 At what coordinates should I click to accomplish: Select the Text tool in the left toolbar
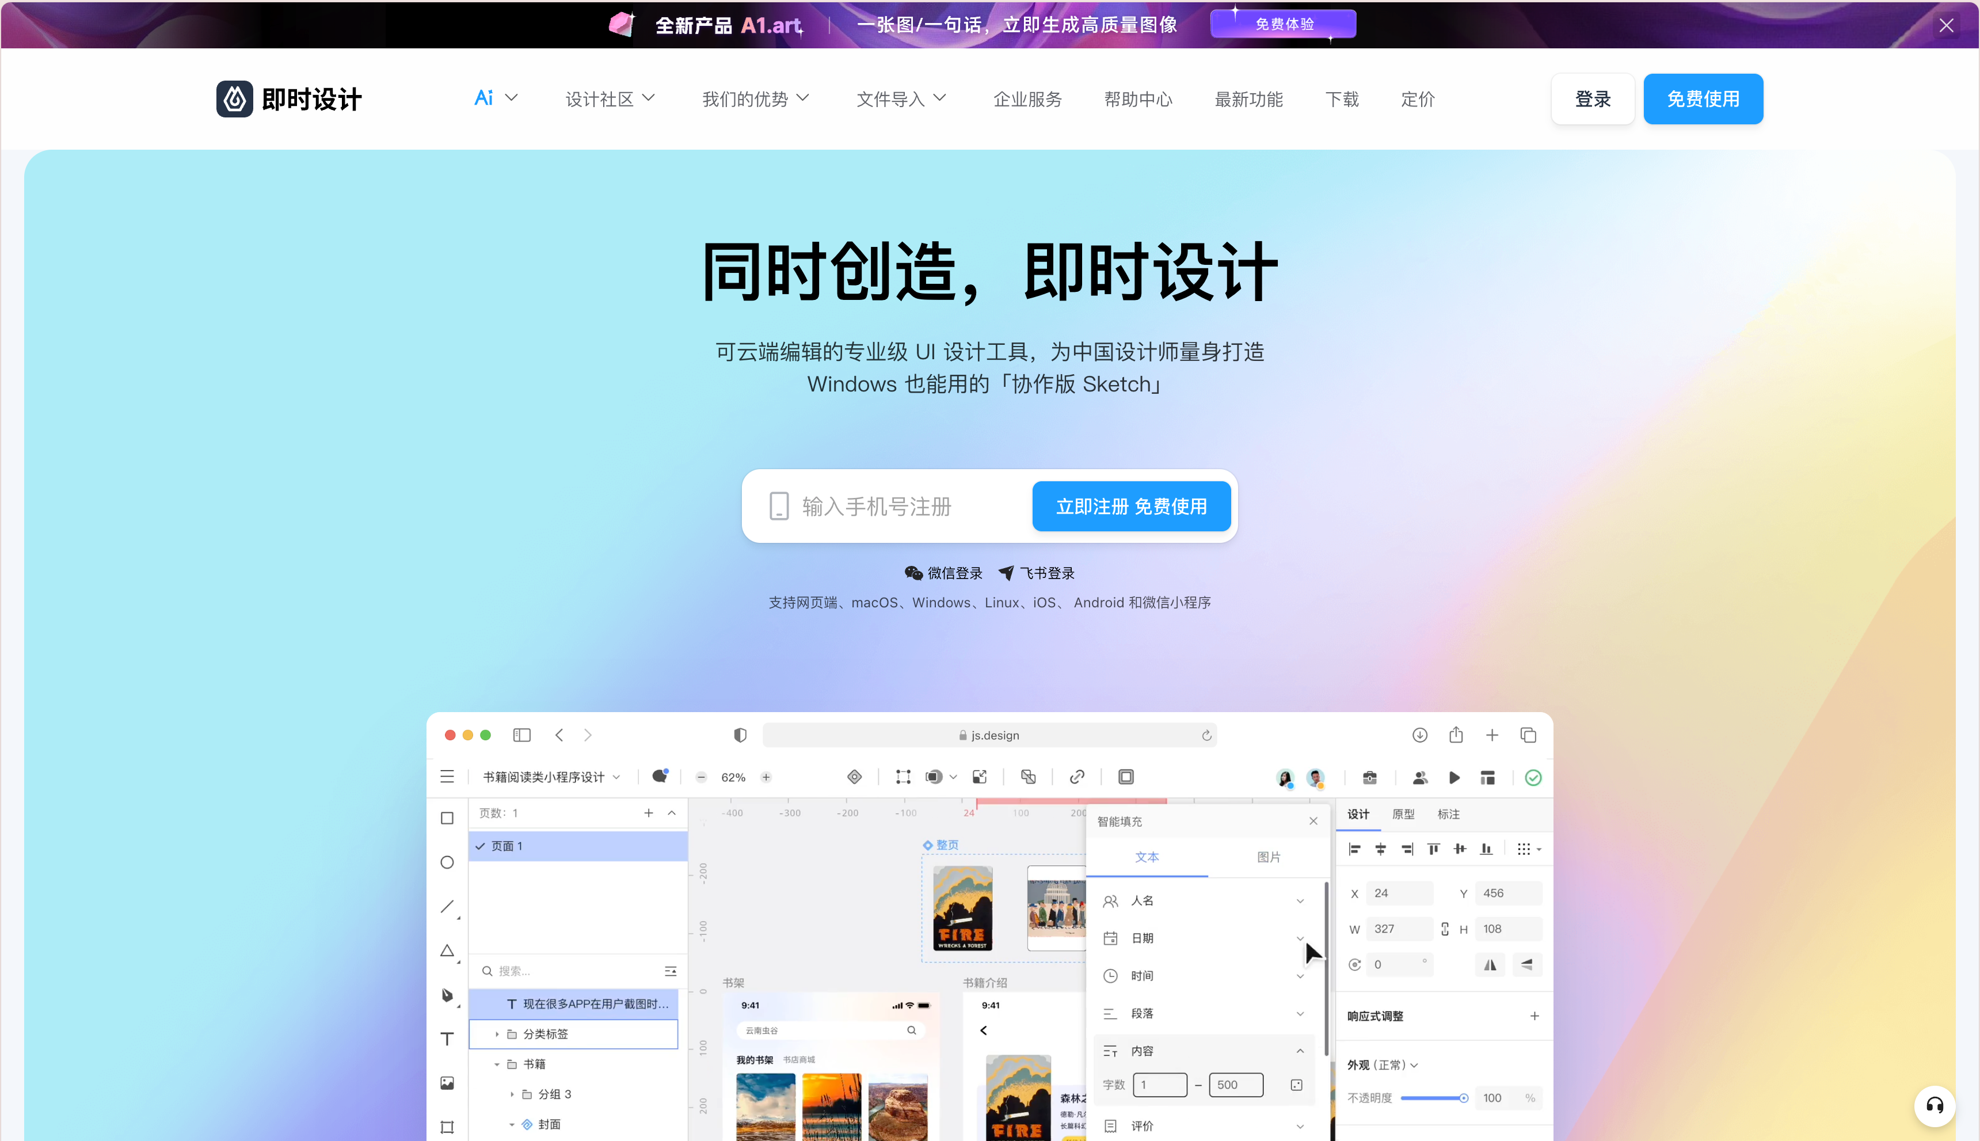[x=447, y=1039]
